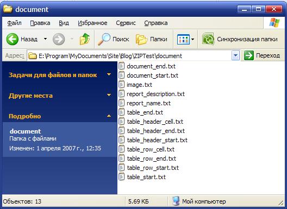Select file name table_start.txt

tap(146, 177)
